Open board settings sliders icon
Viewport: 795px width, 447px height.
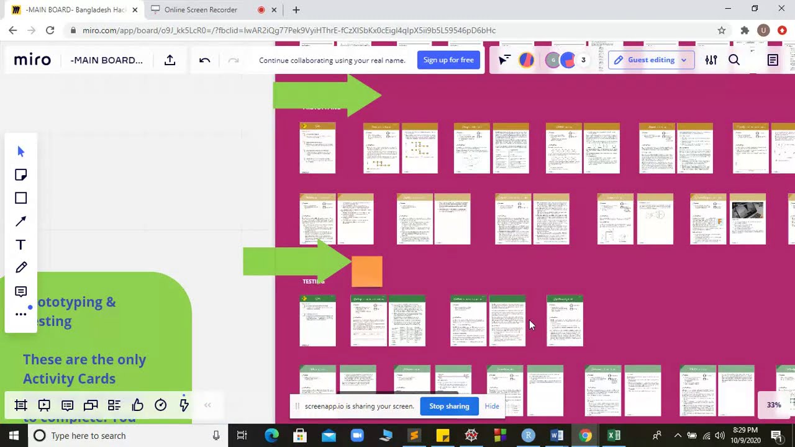coord(711,60)
